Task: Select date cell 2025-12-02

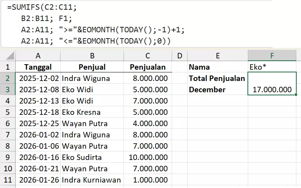Action: (x=38, y=78)
